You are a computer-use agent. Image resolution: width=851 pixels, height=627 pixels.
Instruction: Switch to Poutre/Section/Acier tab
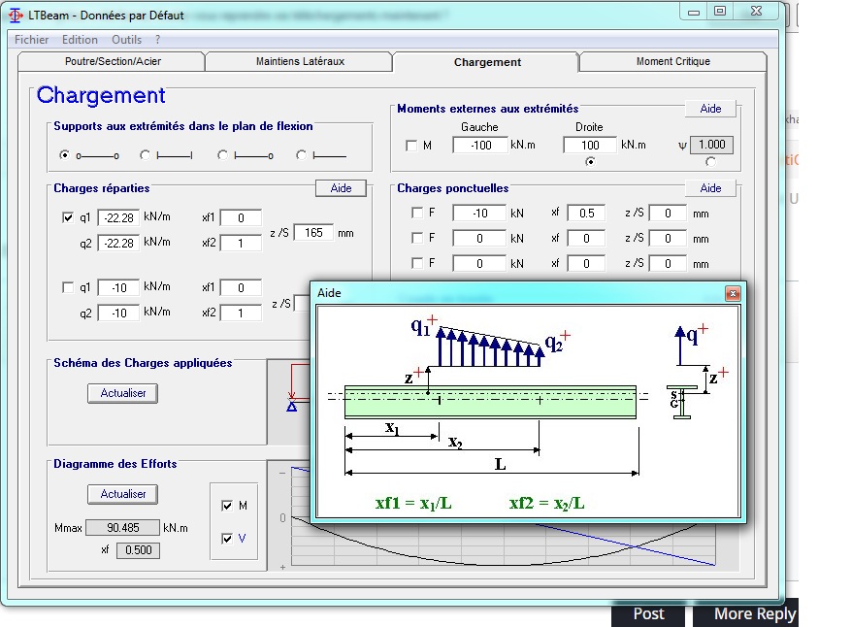113,61
